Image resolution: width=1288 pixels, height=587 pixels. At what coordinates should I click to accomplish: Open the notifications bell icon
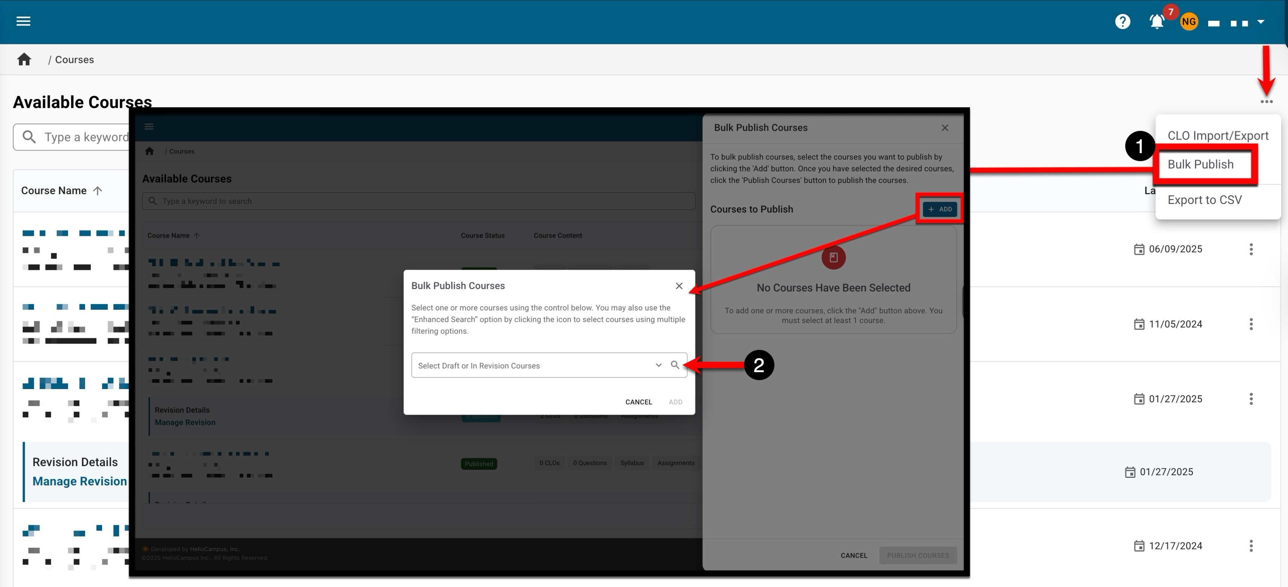pyautogui.click(x=1157, y=21)
